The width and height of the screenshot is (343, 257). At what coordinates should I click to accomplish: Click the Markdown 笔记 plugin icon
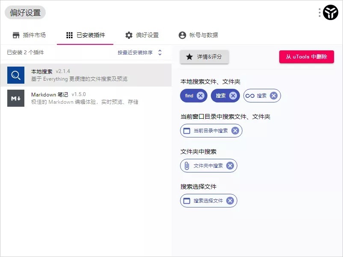(x=16, y=98)
